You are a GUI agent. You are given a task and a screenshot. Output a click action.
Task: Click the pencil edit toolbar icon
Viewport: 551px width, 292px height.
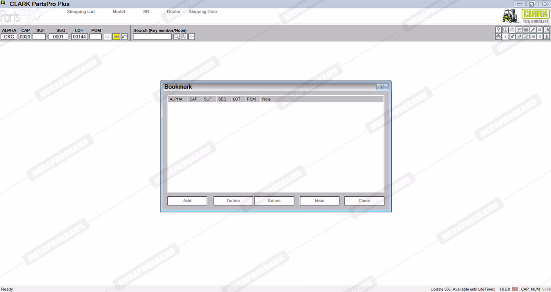tap(533, 30)
